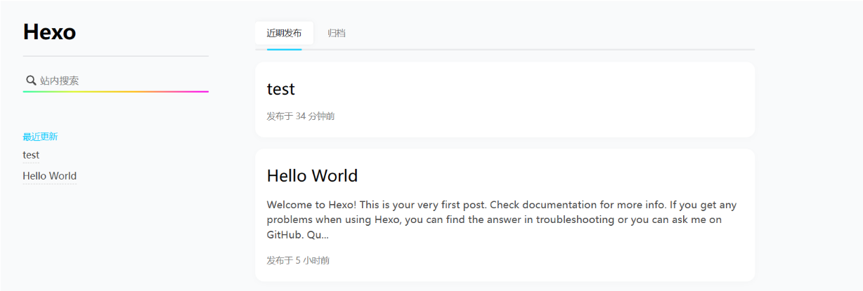
Task: Click empty right area of test post card
Action: pos(597,98)
